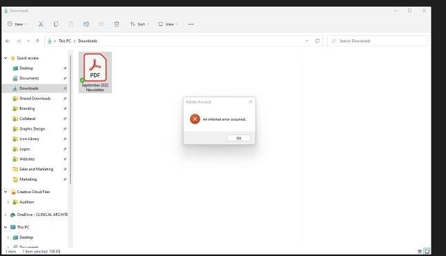Image resolution: width=446 pixels, height=256 pixels.
Task: Click pin icon next to Logos
Action: point(65,149)
